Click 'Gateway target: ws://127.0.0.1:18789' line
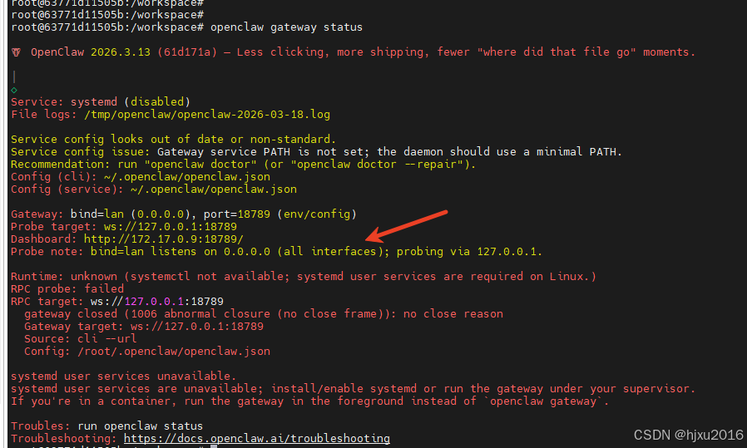Viewport: 747px width, 448px height. pyautogui.click(x=144, y=326)
